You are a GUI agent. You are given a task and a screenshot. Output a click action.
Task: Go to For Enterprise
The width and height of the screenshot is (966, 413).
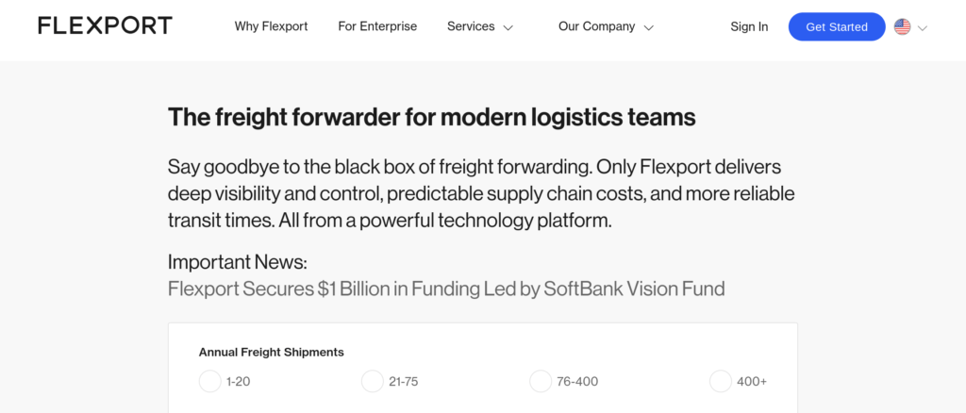pyautogui.click(x=377, y=26)
